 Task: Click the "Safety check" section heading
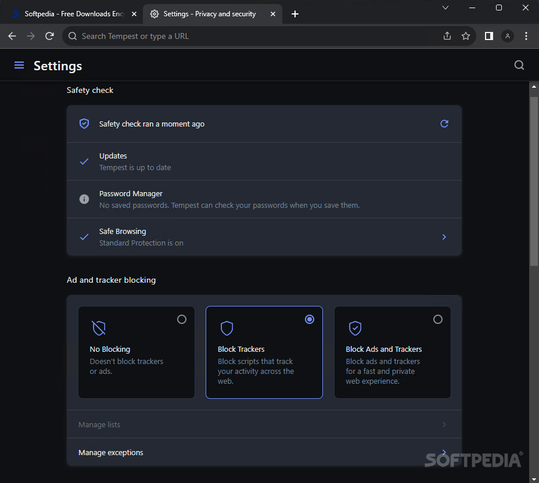tap(89, 90)
